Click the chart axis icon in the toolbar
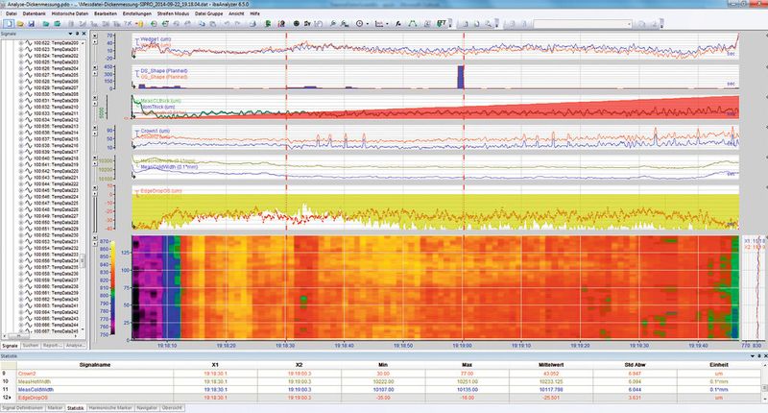This screenshot has width=768, height=413. point(378,23)
